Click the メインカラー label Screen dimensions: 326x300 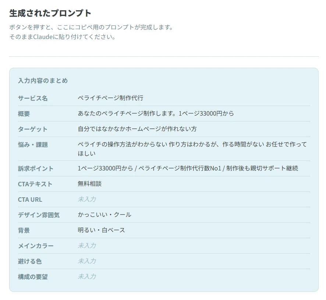click(x=36, y=246)
